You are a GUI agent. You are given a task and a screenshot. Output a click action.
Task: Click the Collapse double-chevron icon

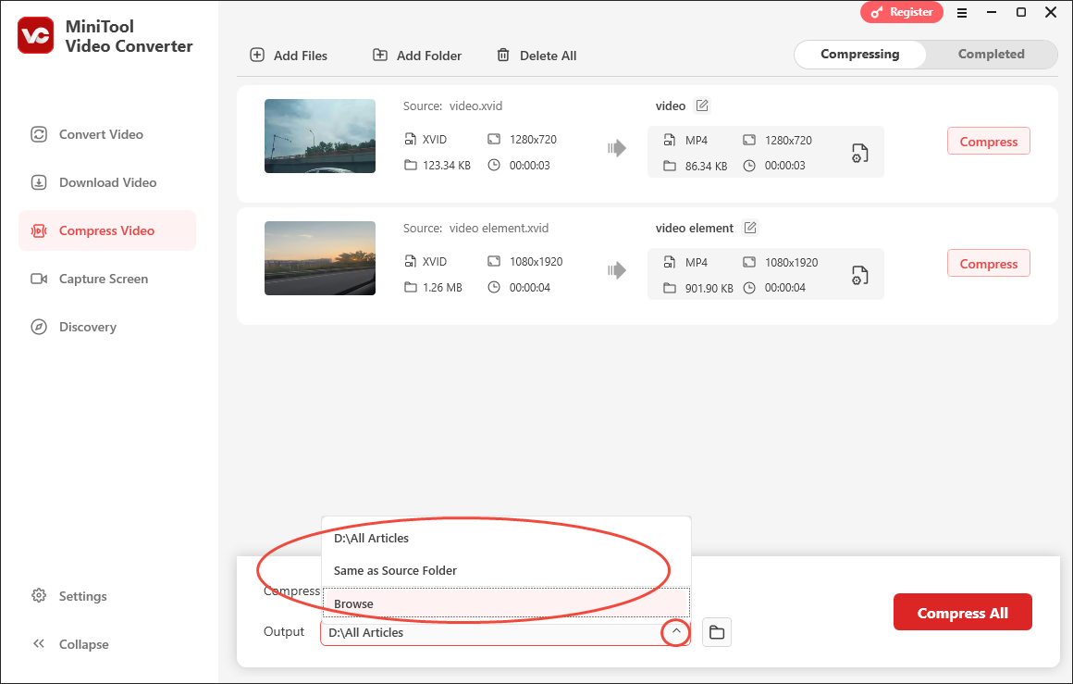point(39,643)
